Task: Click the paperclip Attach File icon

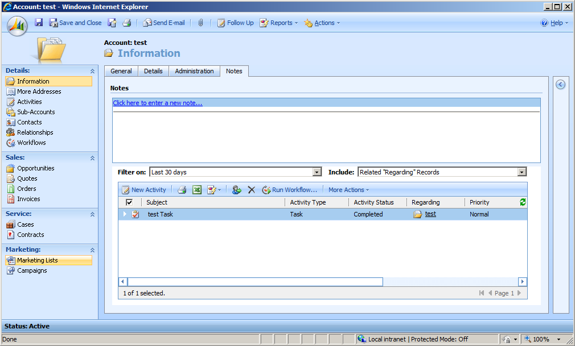Action: 200,23
